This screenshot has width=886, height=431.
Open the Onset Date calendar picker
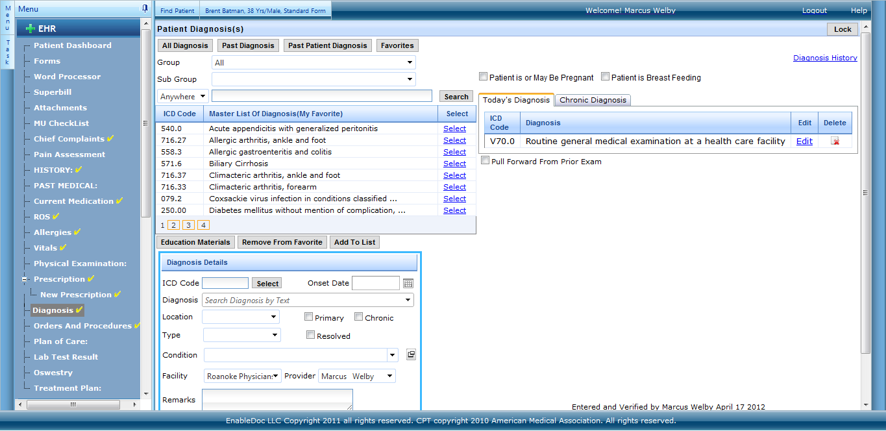(408, 283)
